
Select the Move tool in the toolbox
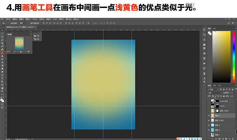(2, 30)
